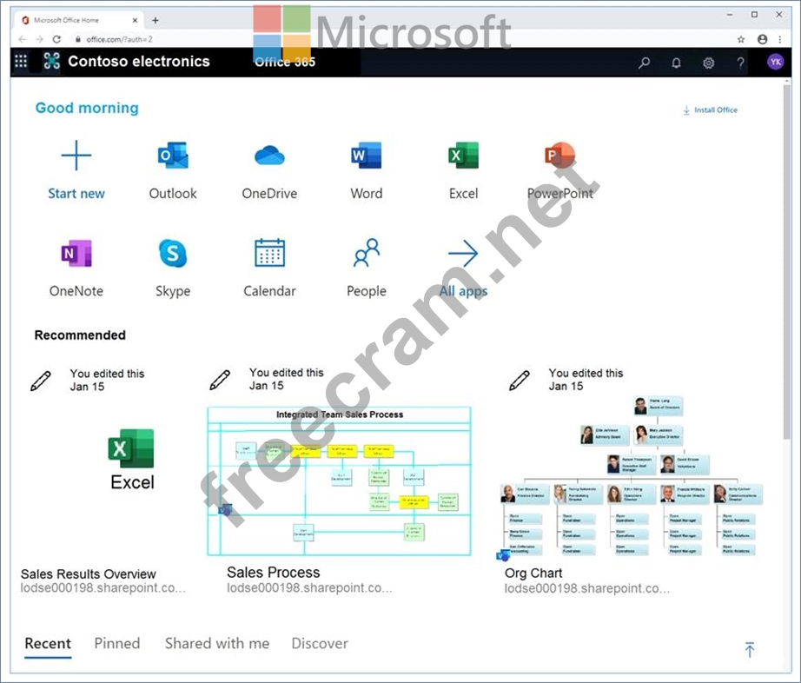Launch Skype
Viewport: 801px width, 683px height.
[173, 253]
